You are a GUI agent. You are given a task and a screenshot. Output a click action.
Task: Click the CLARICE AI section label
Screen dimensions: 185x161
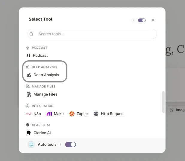pos(41,125)
